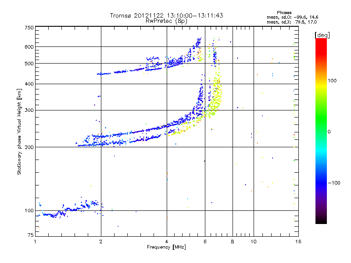Click the plot title "Tromsø 20121122 13:10:00-13:11:43"

click(x=166, y=15)
